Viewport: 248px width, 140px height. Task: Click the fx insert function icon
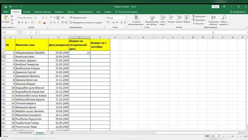tap(36, 32)
